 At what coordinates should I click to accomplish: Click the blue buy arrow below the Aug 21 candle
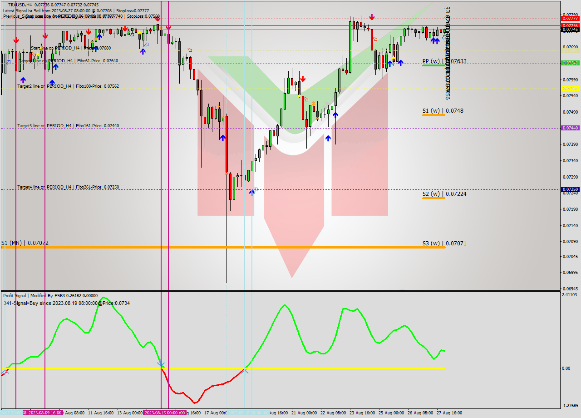tap(328, 139)
